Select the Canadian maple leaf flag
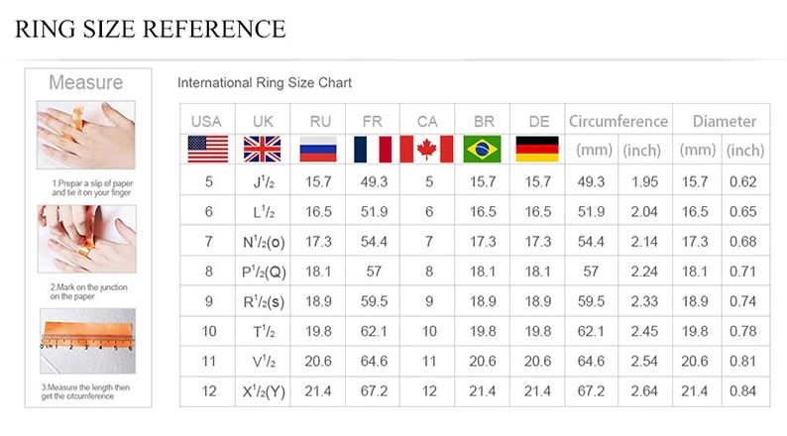Viewport: 787px width, 436px height. (x=426, y=150)
